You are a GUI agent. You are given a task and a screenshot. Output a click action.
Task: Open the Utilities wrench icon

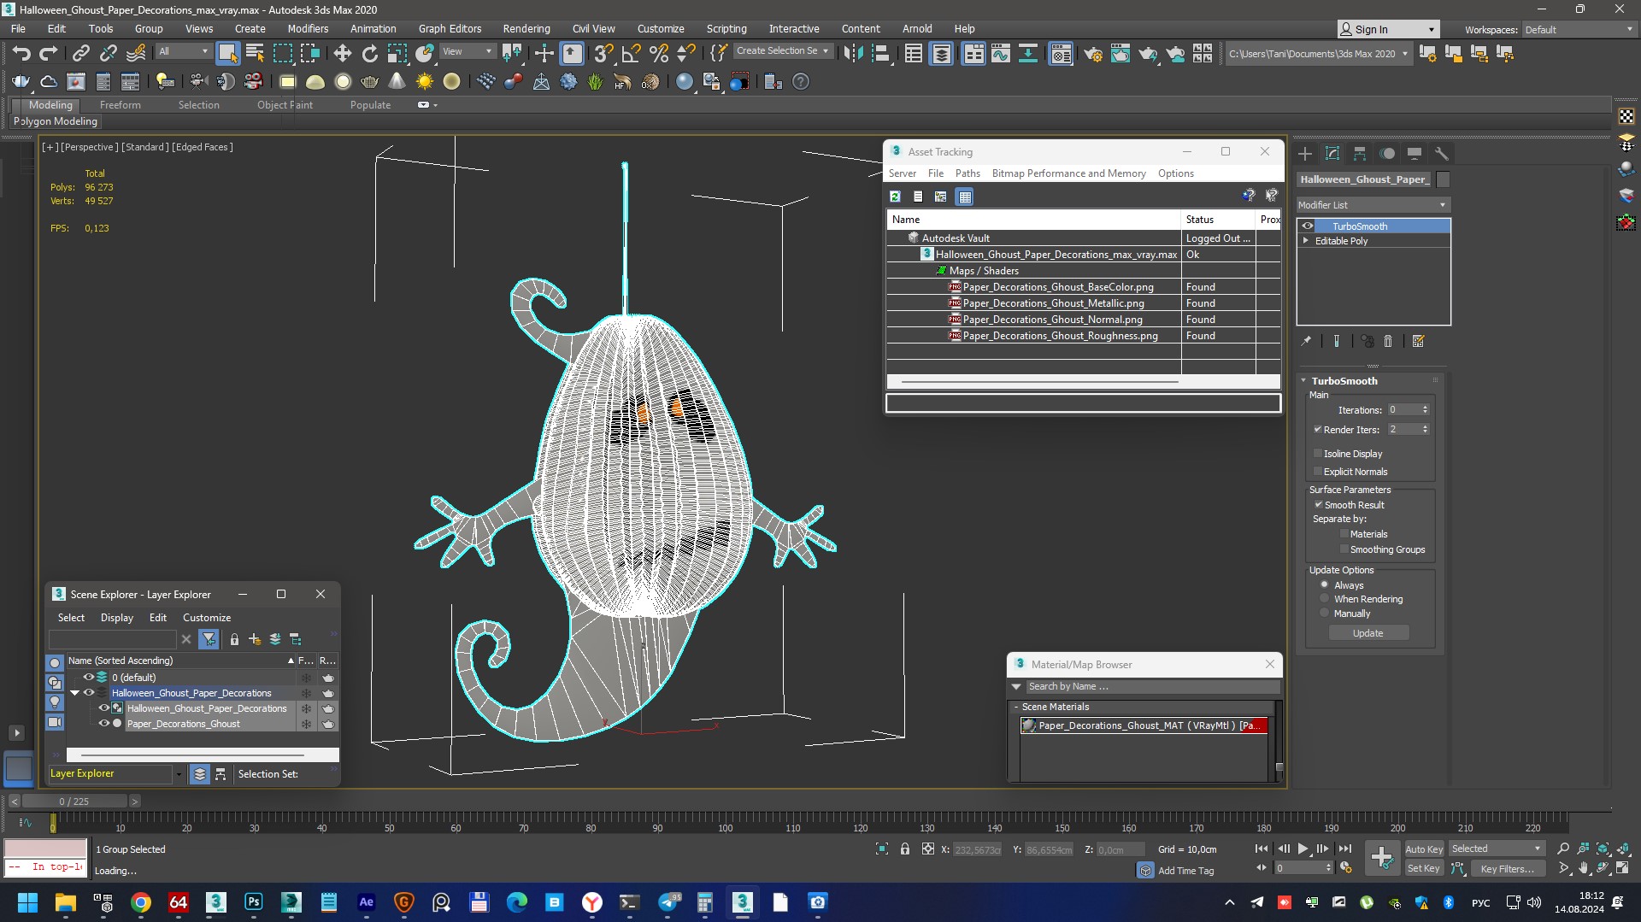1442,154
